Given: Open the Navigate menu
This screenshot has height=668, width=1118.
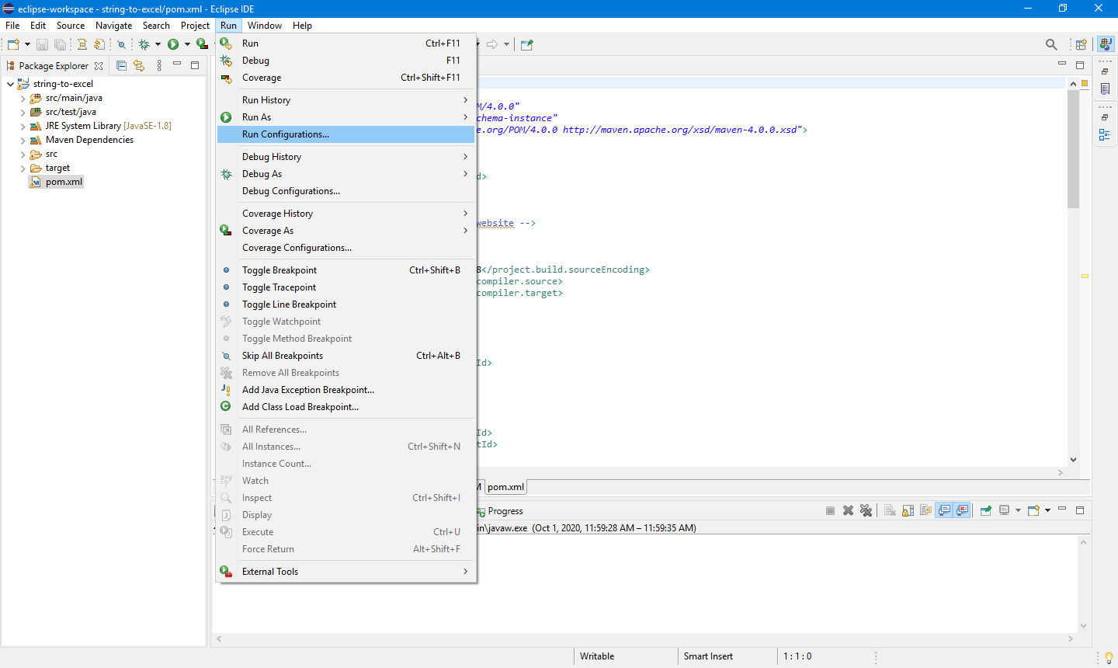Looking at the screenshot, I should pyautogui.click(x=113, y=26).
